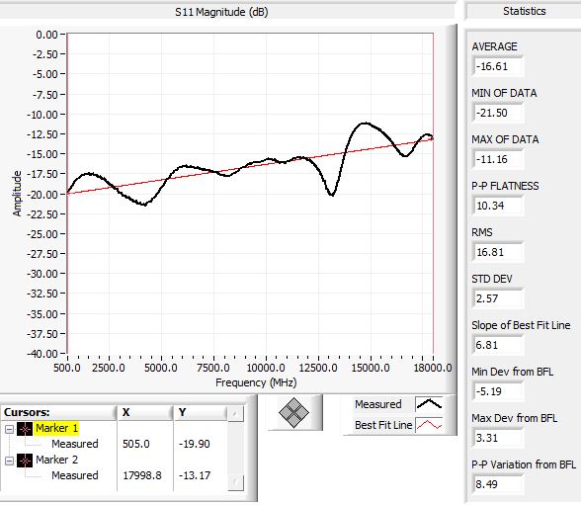Screen dimensions: 581x505
Task: Click the P-P FLATNESS value field
Action: click(x=498, y=206)
